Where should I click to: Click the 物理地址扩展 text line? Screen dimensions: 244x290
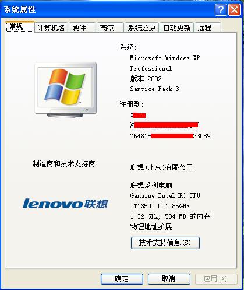click(x=151, y=226)
